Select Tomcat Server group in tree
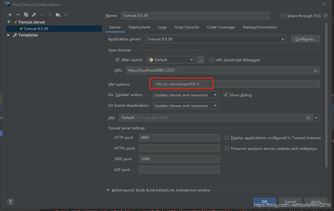 [32, 22]
